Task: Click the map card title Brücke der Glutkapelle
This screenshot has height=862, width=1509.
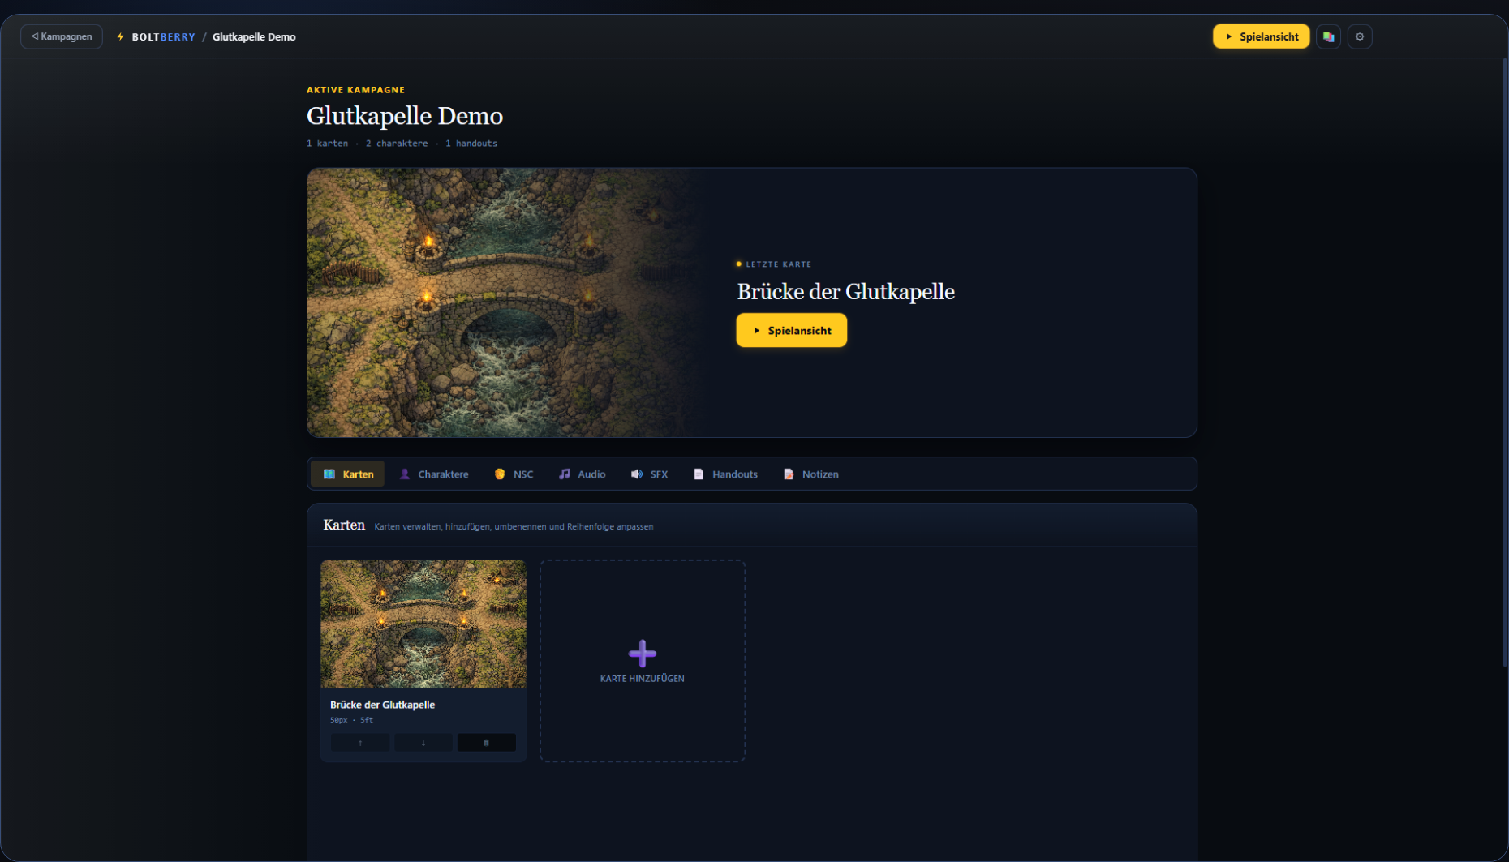Action: tap(382, 705)
